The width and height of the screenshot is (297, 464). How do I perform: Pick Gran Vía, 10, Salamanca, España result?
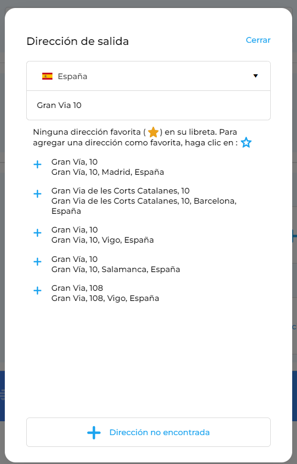tap(116, 264)
